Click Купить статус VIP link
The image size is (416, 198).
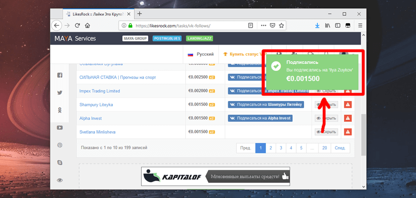coord(244,54)
